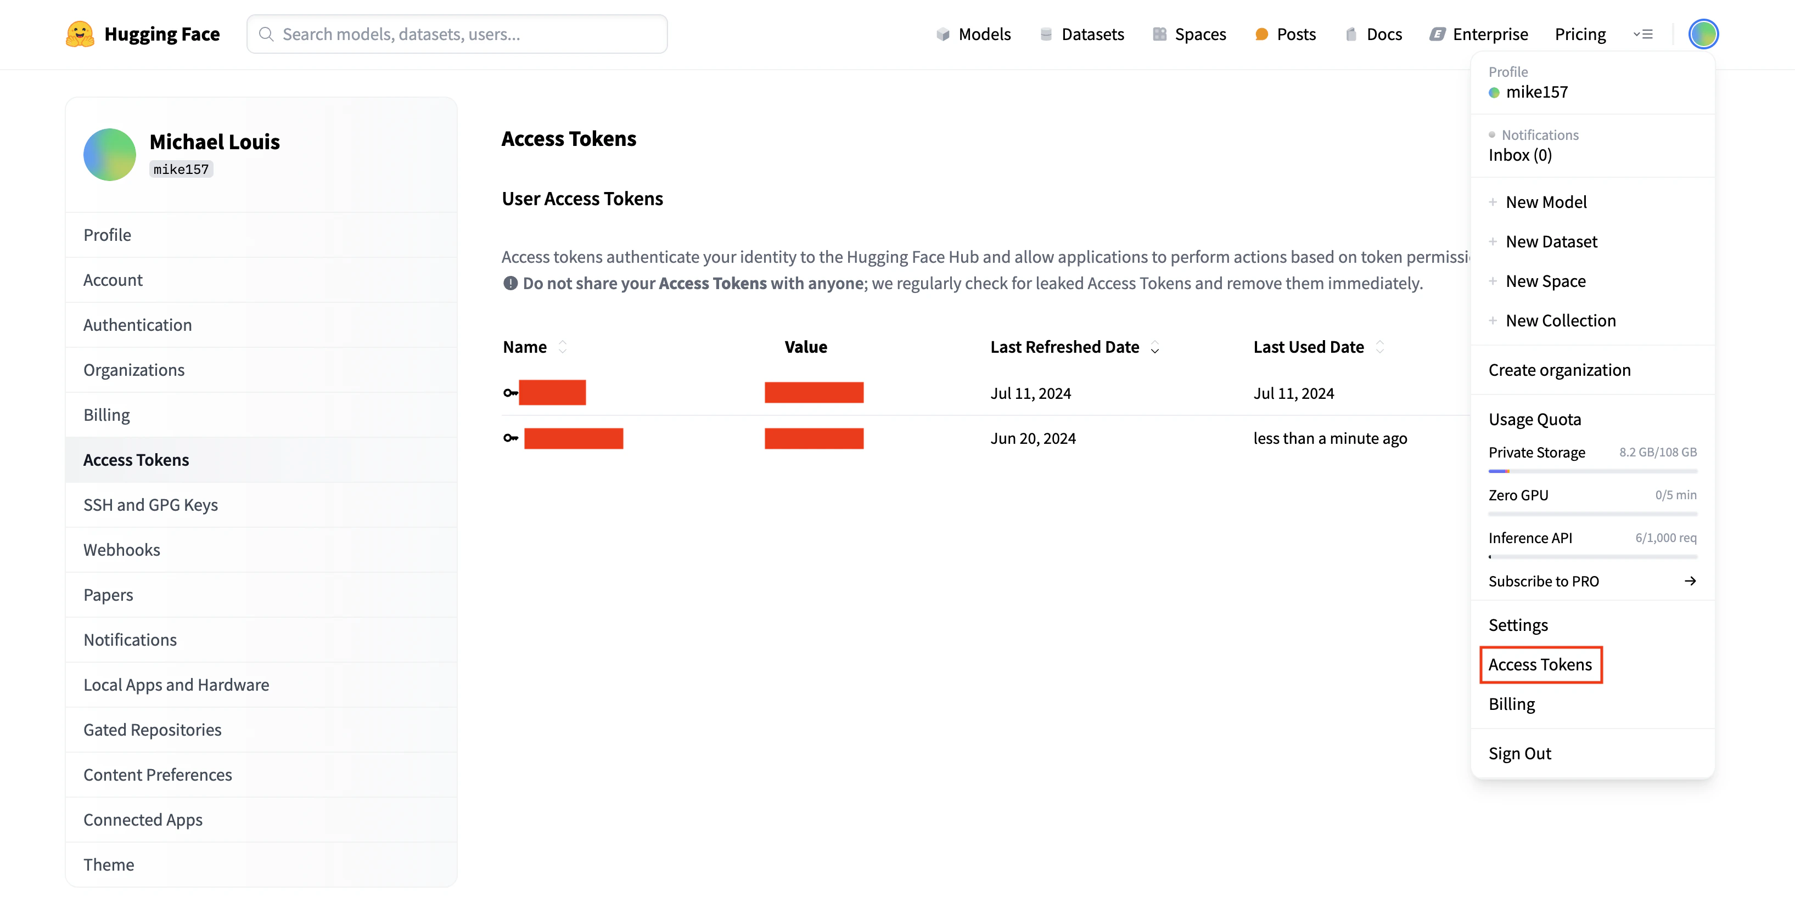Sort by Last Refreshed Date arrow
The image size is (1795, 903).
pyautogui.click(x=1154, y=347)
